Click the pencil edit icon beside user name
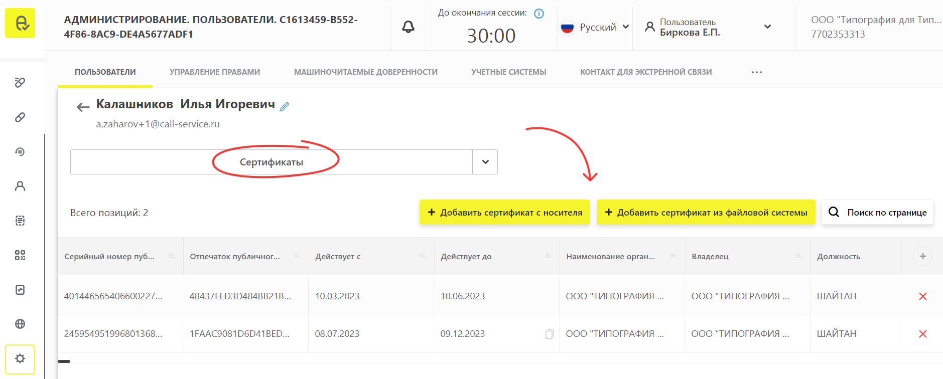Viewport: 943px width, 379px height. click(x=285, y=106)
